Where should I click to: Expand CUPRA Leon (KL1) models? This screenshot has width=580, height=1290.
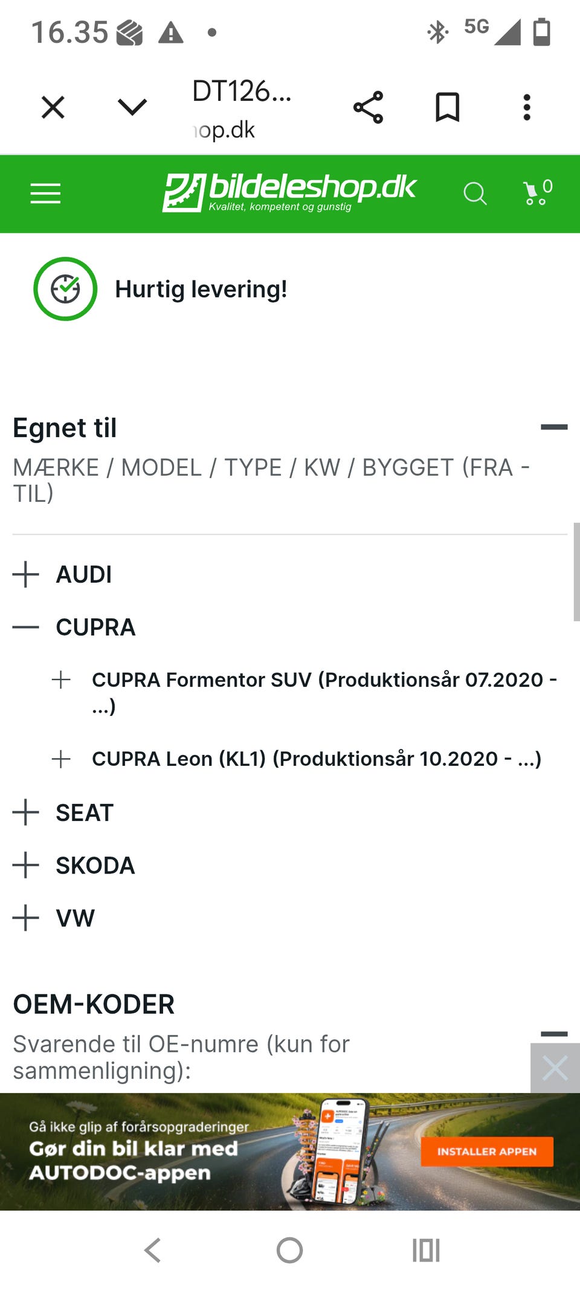pos(61,759)
